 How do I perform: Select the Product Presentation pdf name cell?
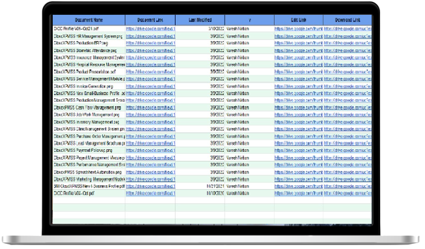pyautogui.click(x=89, y=72)
